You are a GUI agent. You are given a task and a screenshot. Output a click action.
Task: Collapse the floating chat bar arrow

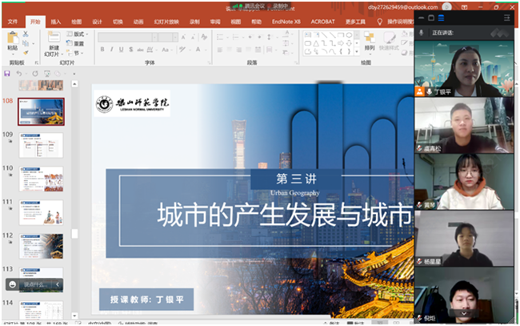point(57,284)
